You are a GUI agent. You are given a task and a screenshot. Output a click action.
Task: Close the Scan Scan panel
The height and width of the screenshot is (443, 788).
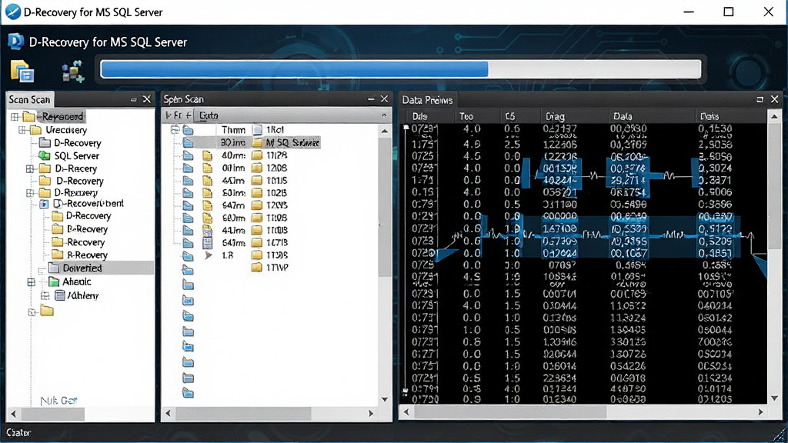coord(147,99)
